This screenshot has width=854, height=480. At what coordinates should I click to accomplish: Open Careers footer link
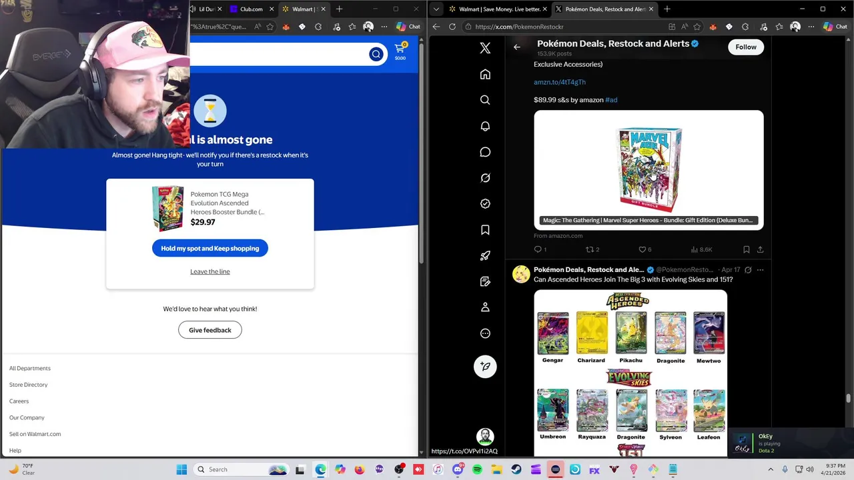point(19,401)
